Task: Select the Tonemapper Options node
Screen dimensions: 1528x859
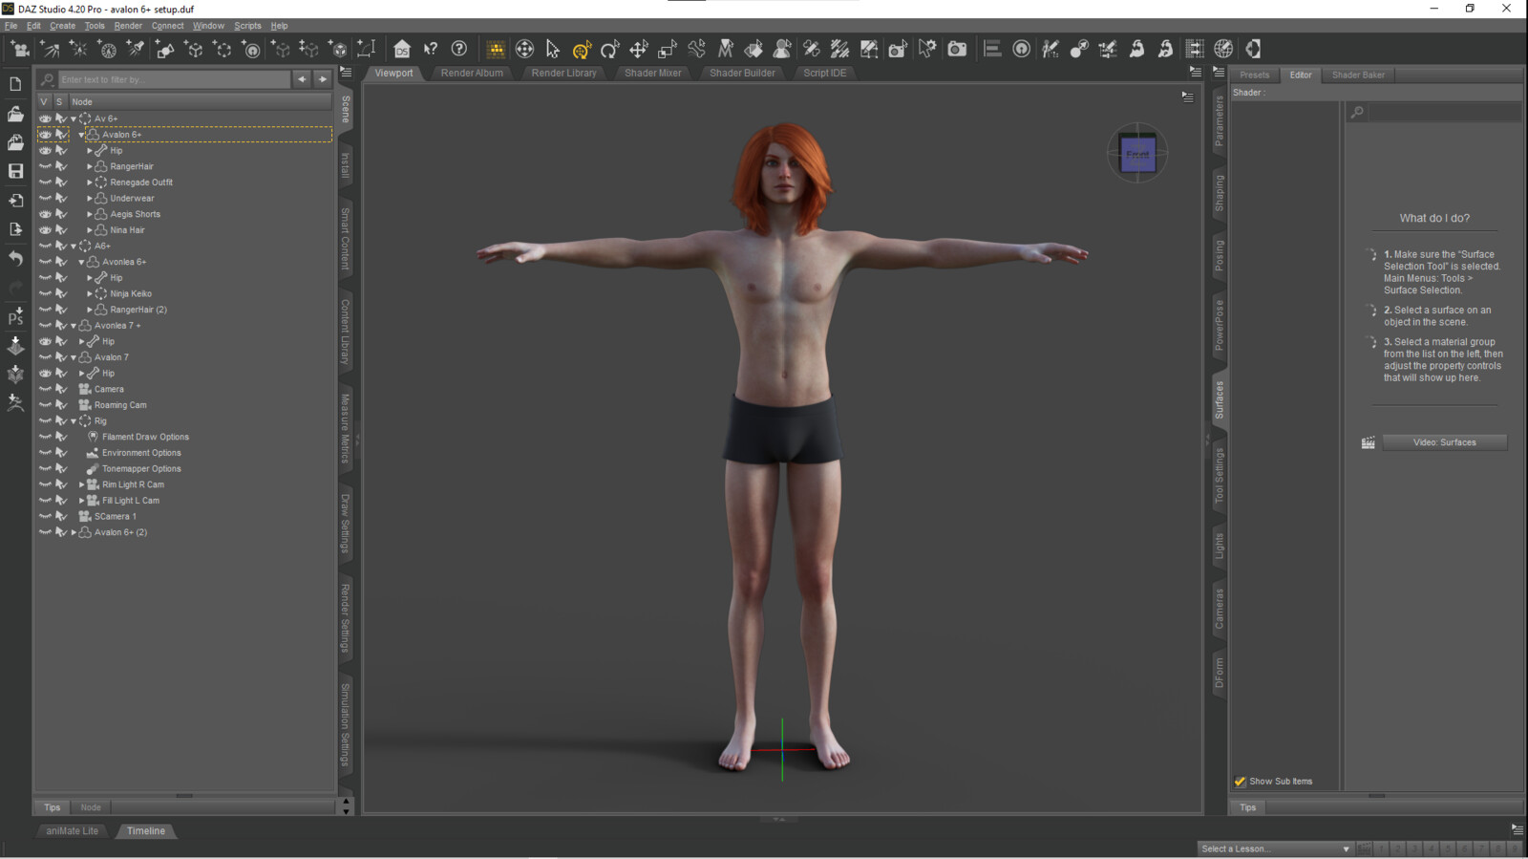Action: [141, 469]
